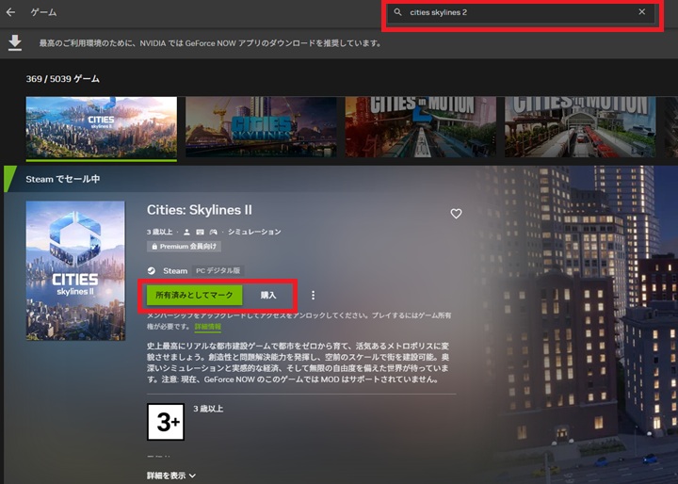
Task: Click the keyboard support icon
Action: tap(202, 231)
